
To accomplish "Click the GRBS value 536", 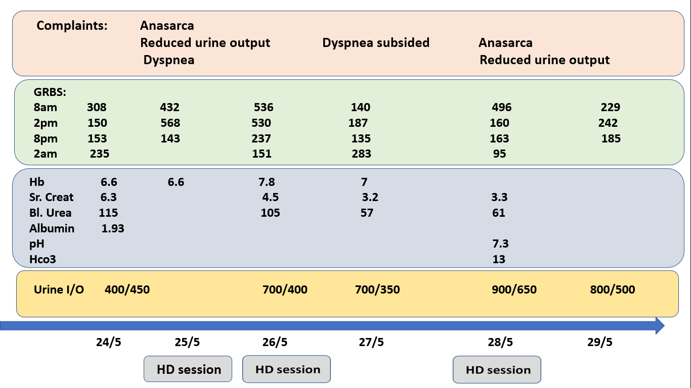I will click(264, 108).
